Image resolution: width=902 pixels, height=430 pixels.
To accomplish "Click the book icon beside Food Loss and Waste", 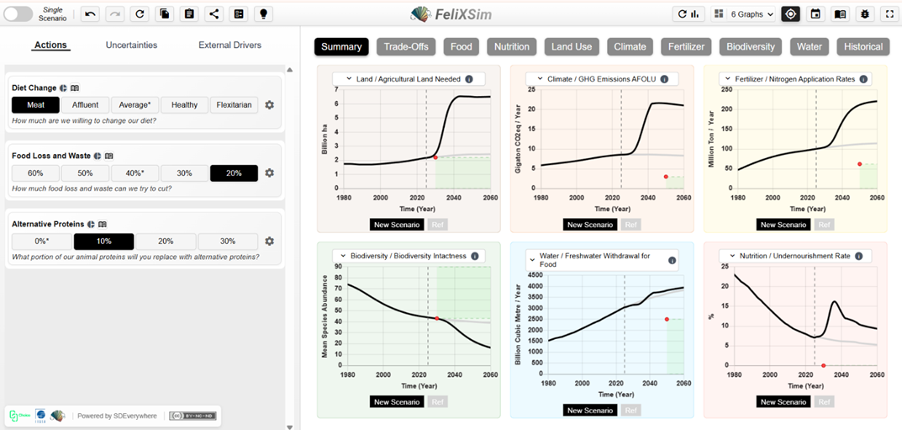I will tap(109, 156).
